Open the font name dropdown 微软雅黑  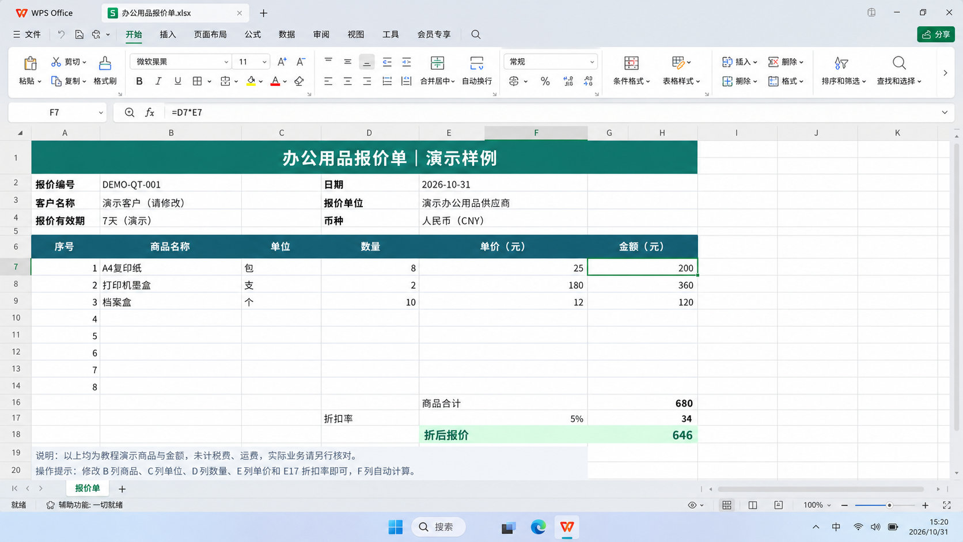[x=226, y=62]
